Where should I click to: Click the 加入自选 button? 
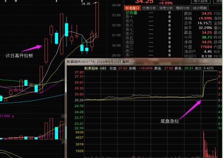[x=201, y=1]
